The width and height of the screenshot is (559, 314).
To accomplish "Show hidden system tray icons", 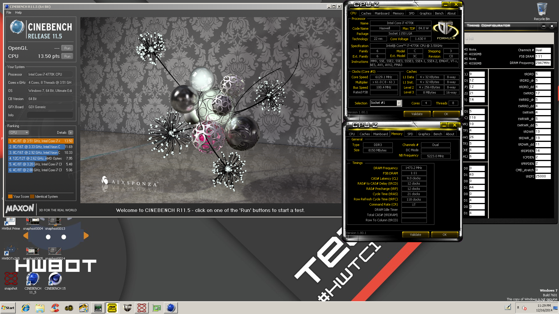I will pyautogui.click(x=518, y=308).
